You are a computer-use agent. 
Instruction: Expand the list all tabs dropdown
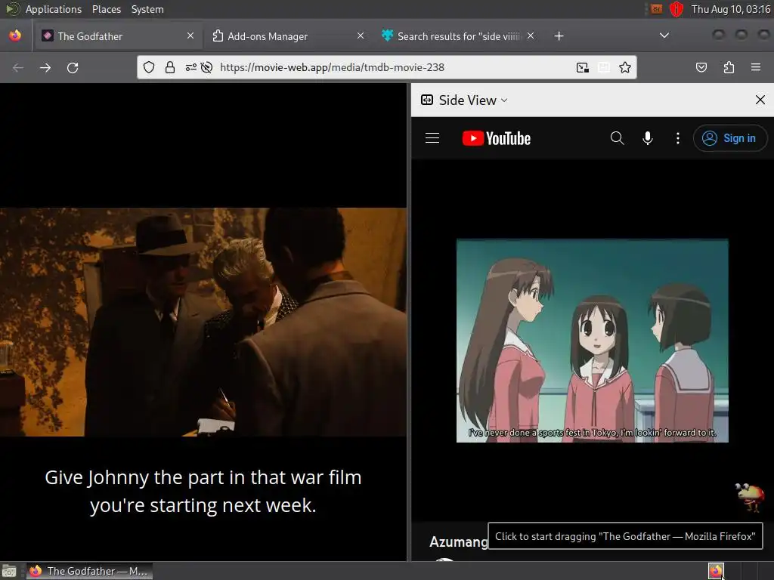pos(664,35)
